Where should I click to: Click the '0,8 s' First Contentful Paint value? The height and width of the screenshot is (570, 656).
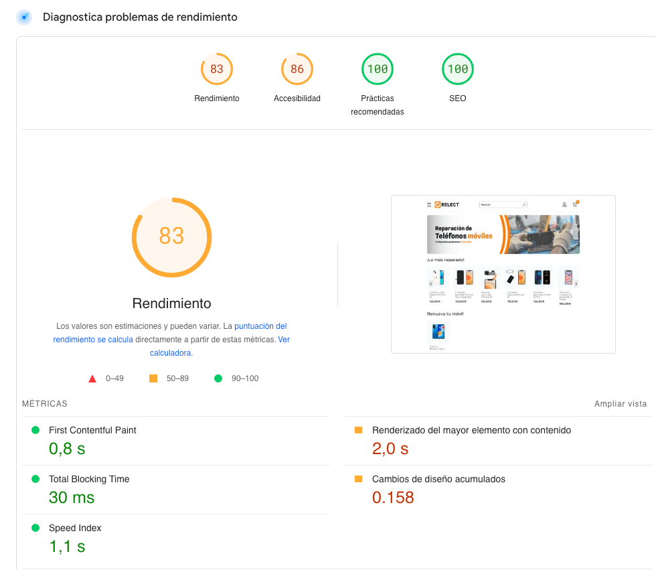point(67,449)
